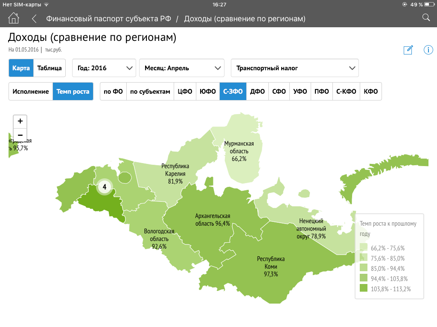Open Финансовый паспорт субъекта РФ breadcrumb
This screenshot has width=437, height=327.
[x=108, y=19]
